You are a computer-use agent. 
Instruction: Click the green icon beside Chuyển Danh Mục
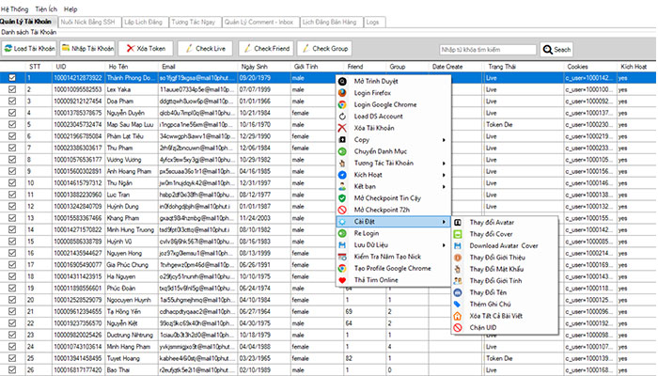(x=342, y=151)
